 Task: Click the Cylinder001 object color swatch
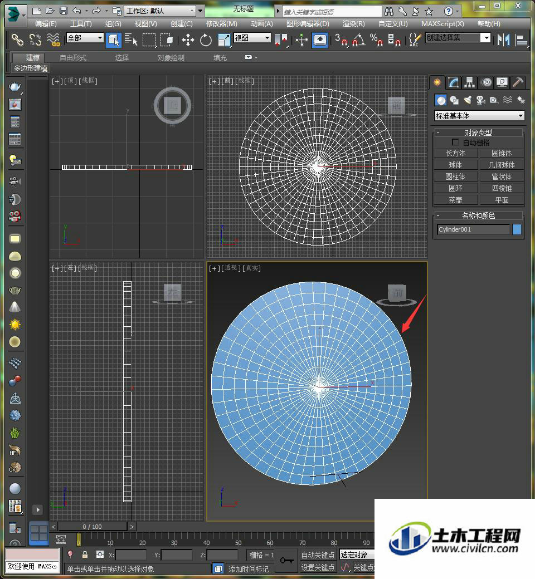point(517,229)
